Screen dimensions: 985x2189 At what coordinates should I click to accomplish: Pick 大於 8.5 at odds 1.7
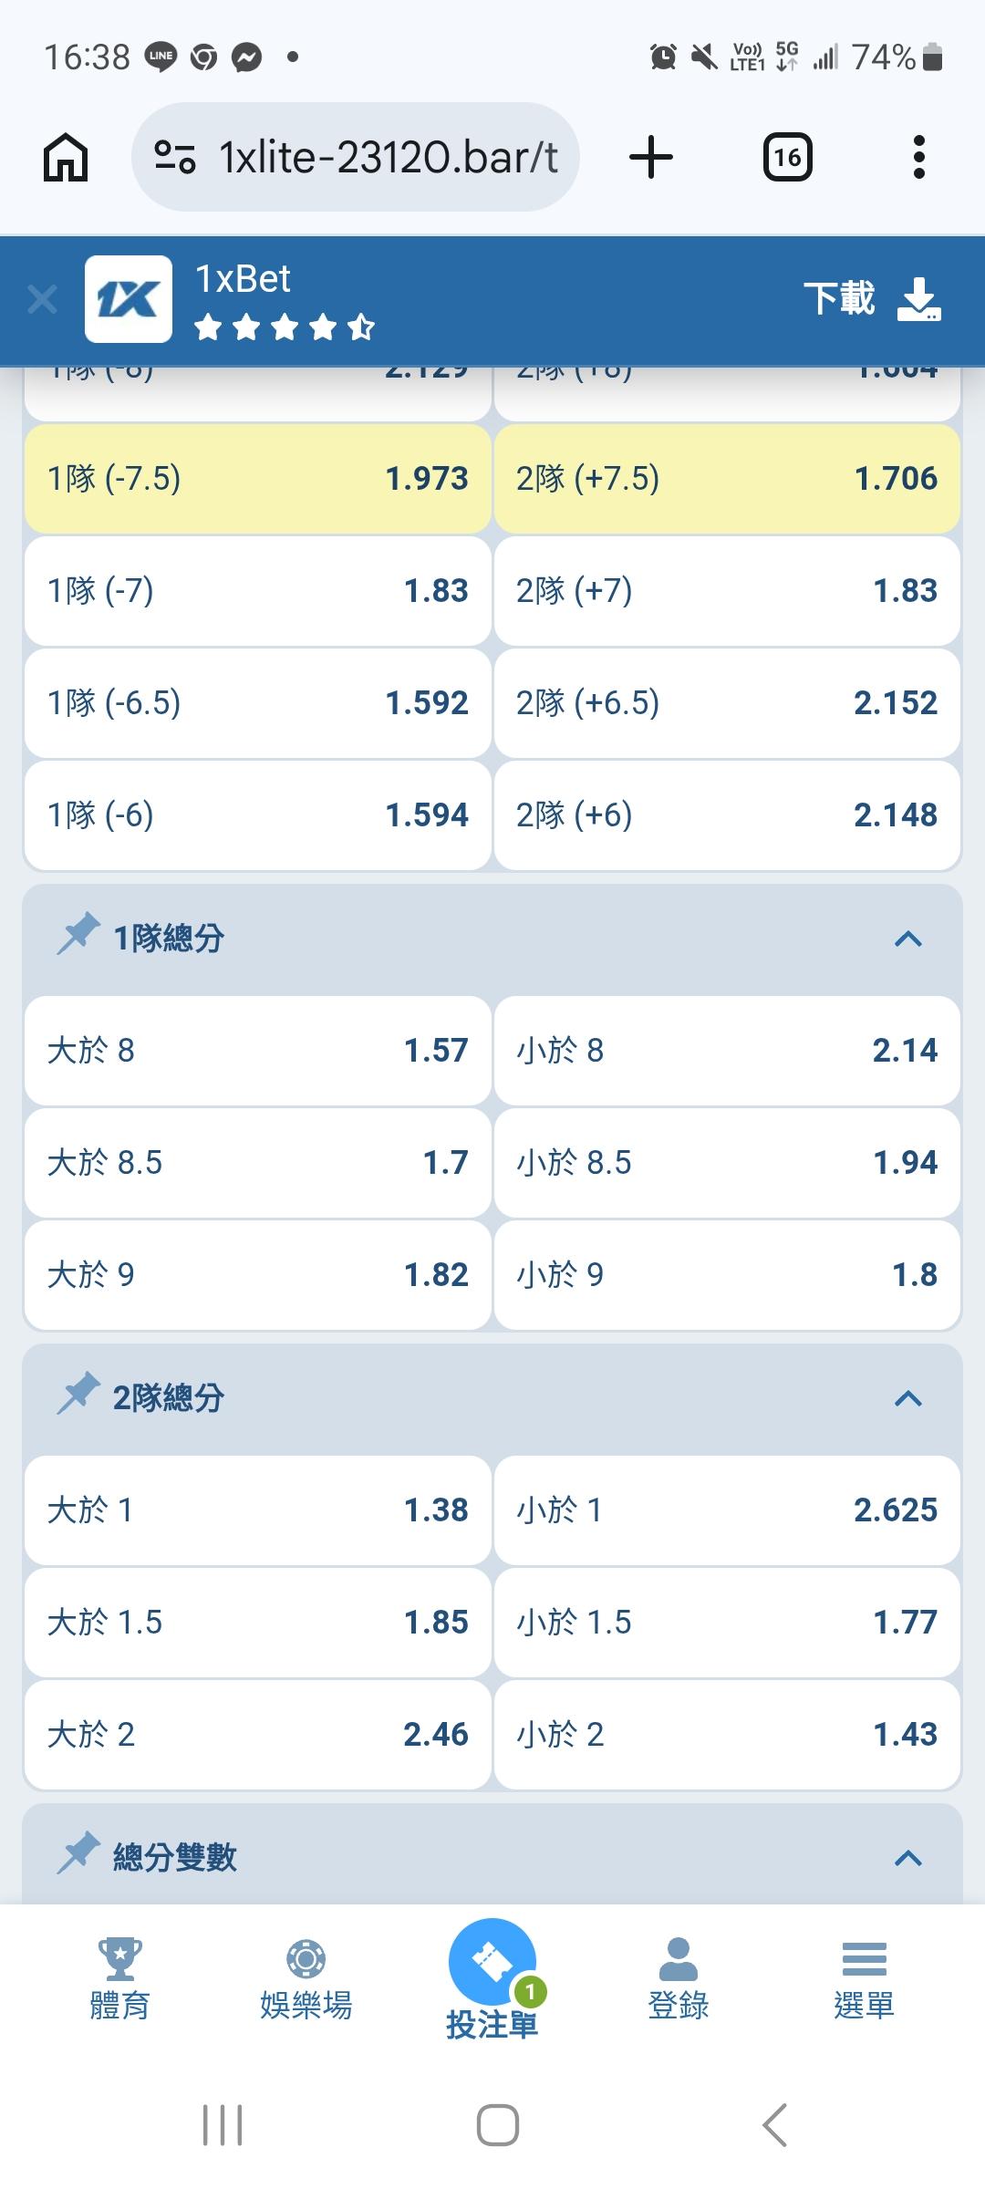[257, 1163]
